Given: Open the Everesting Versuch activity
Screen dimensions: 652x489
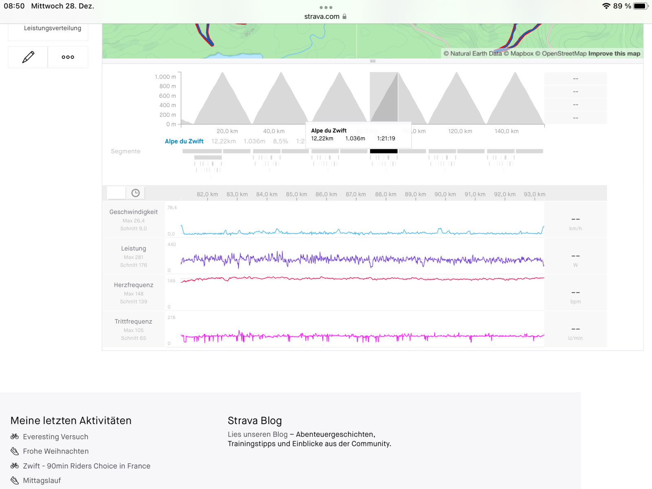Looking at the screenshot, I should pyautogui.click(x=55, y=436).
